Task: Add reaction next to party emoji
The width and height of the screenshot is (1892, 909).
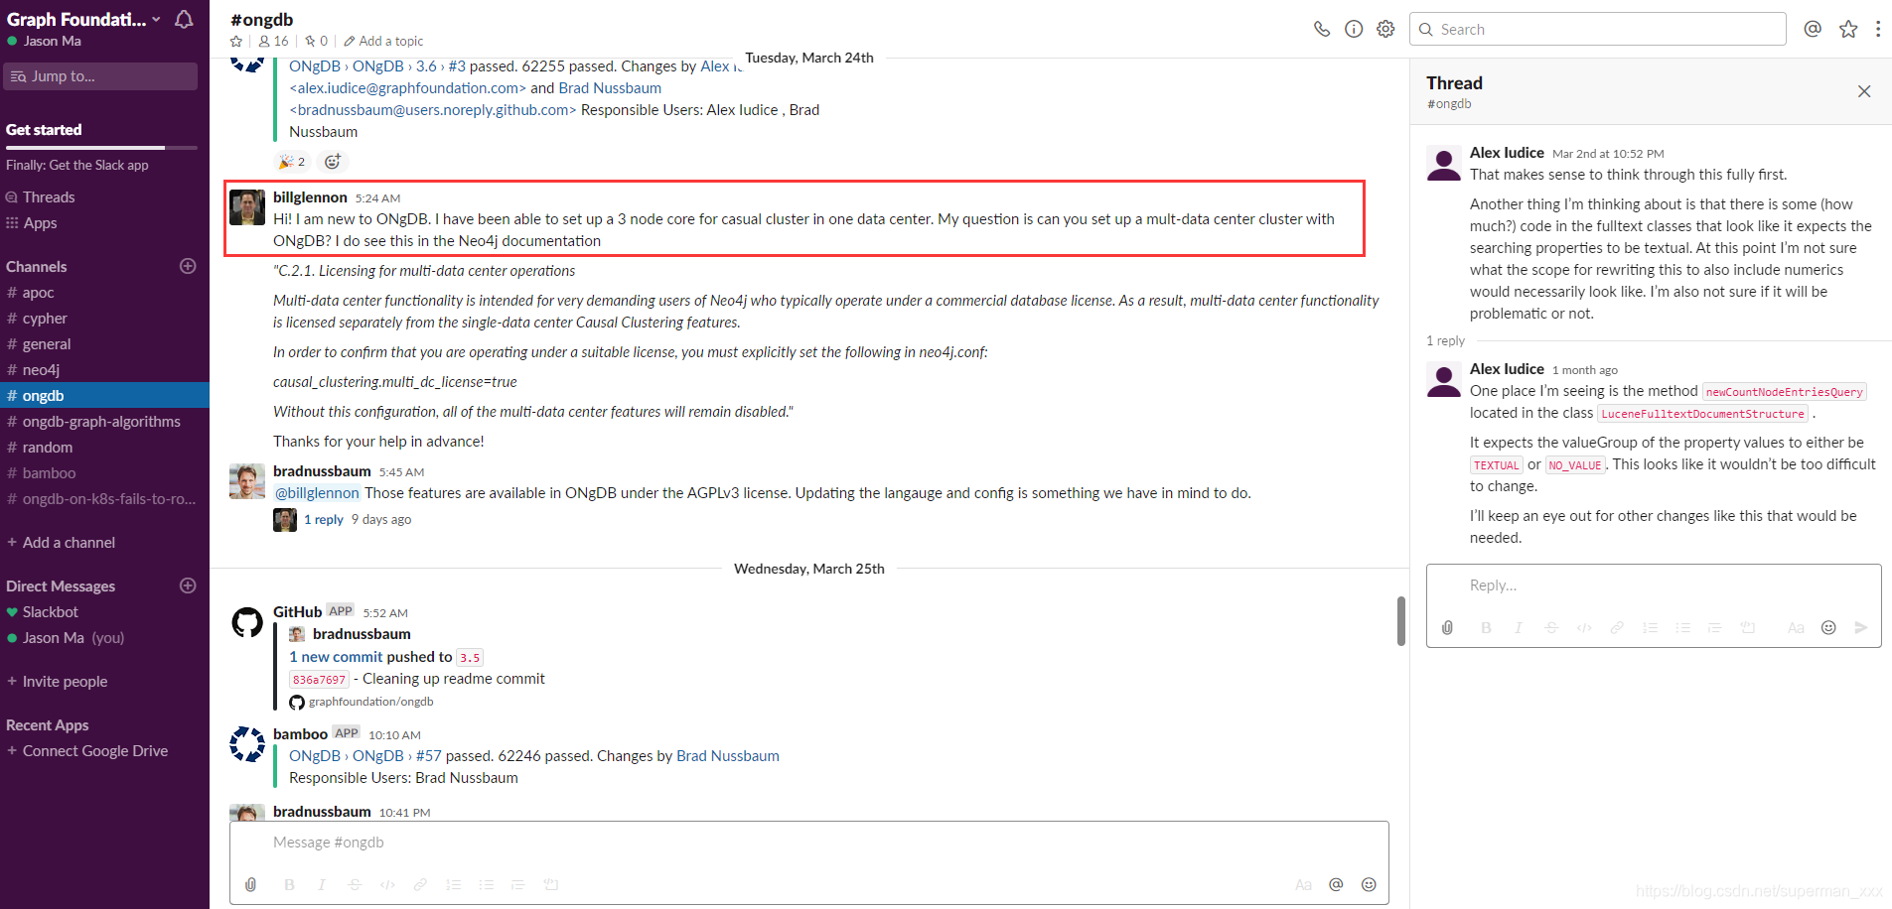Action: coord(333,161)
